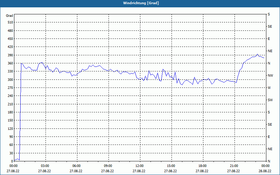Click the 00:00 label above 28.08.22

tap(265, 166)
